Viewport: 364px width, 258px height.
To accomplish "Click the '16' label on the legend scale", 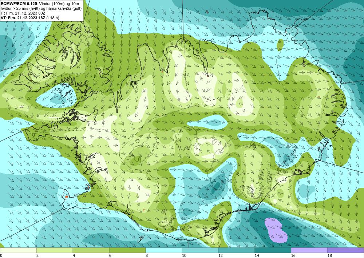I will (x=293, y=255).
